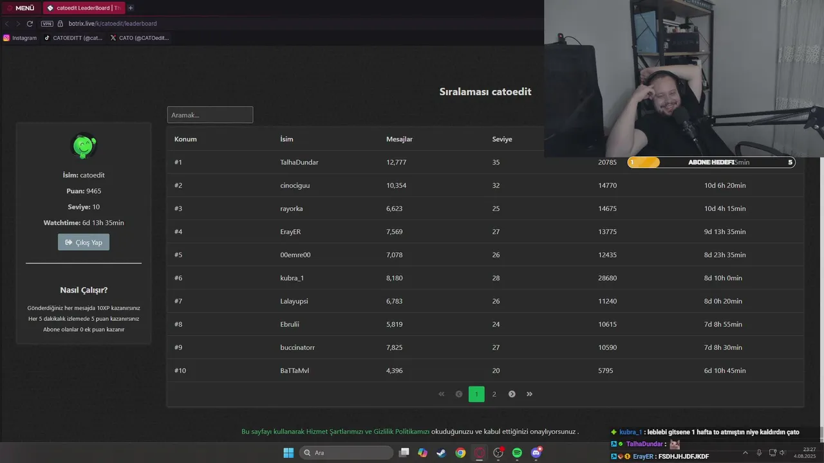Go to next page arrow in pagination
Image resolution: width=824 pixels, height=463 pixels.
512,394
